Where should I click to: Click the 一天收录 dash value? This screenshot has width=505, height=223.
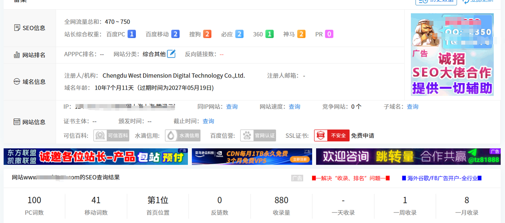[x=343, y=200]
